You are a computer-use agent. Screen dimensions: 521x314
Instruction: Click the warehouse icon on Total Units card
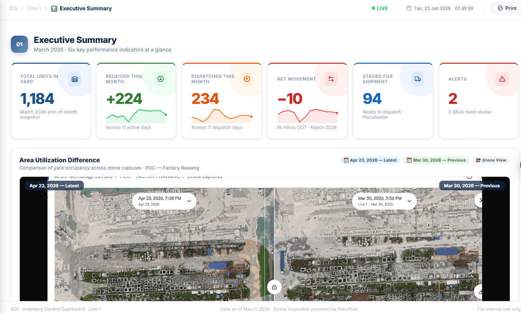(75, 79)
